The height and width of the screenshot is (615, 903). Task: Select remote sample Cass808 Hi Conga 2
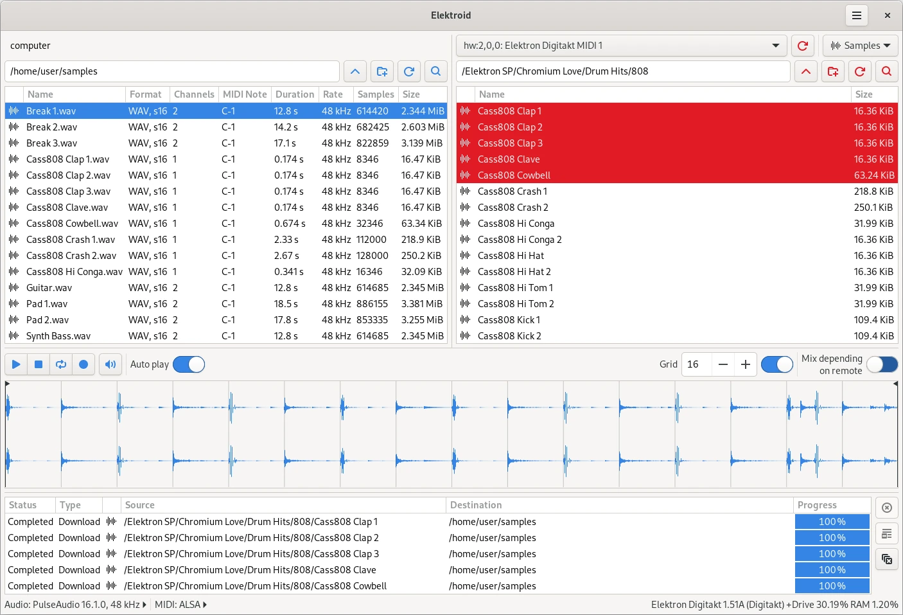coord(677,240)
